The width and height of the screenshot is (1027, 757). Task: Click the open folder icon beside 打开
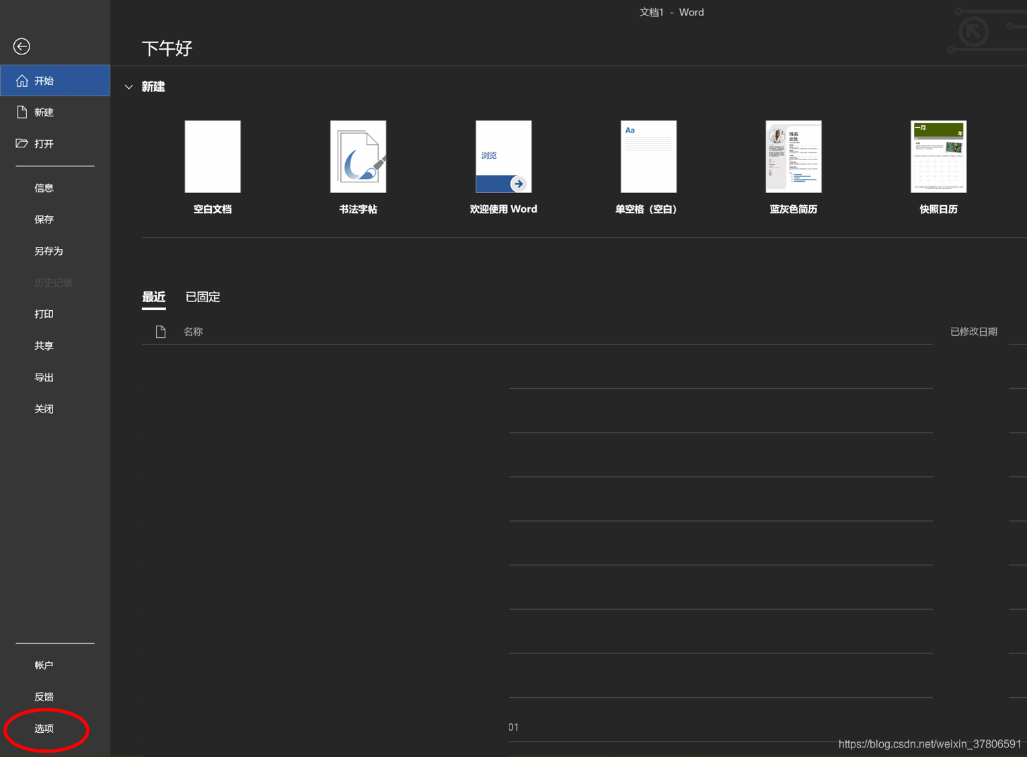[x=22, y=143]
